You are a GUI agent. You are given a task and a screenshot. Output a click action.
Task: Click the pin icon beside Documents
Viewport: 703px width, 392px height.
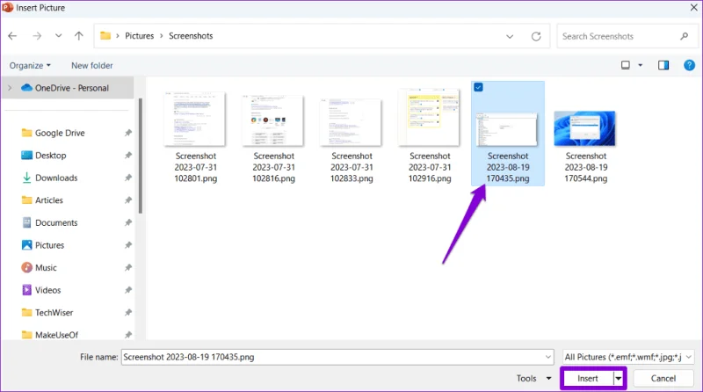pos(128,222)
